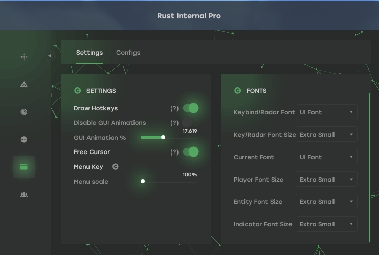
Task: Show the Disable GUI Animations (?) help hint
Action: tap(174, 123)
